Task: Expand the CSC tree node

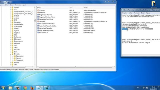Action: [10, 35]
